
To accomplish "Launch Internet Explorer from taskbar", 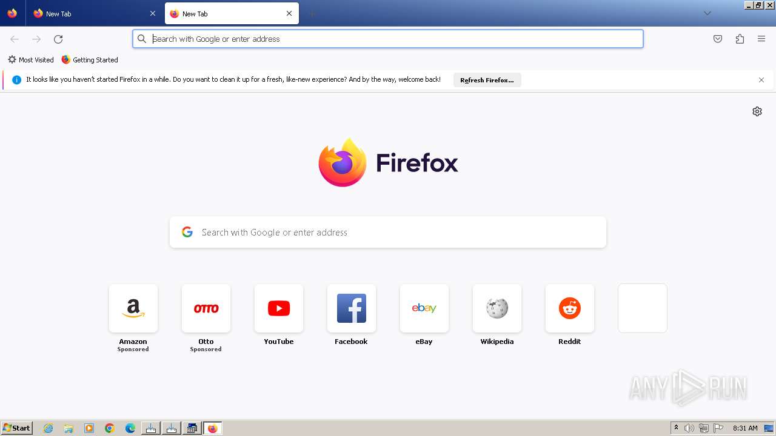I will (48, 428).
